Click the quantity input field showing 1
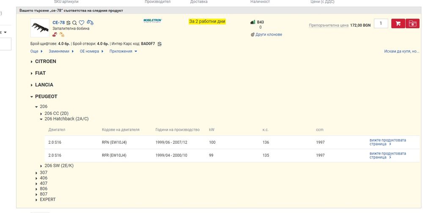 point(381,24)
